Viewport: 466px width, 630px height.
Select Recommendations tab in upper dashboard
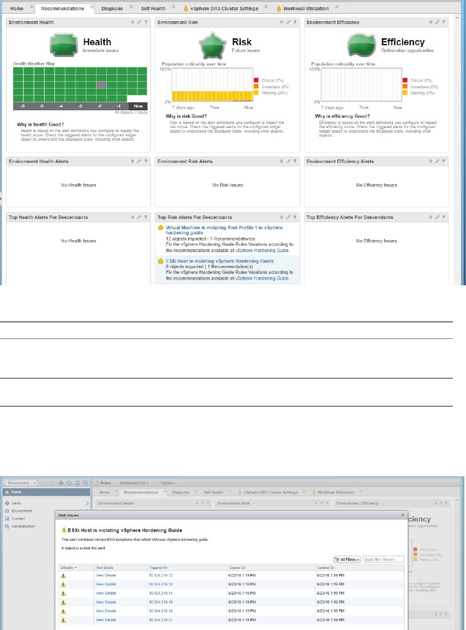click(x=62, y=9)
